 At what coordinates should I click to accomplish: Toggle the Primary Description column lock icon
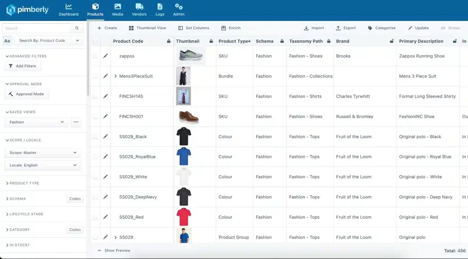point(455,41)
